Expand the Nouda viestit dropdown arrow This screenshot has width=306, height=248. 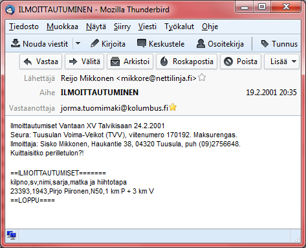(x=78, y=43)
